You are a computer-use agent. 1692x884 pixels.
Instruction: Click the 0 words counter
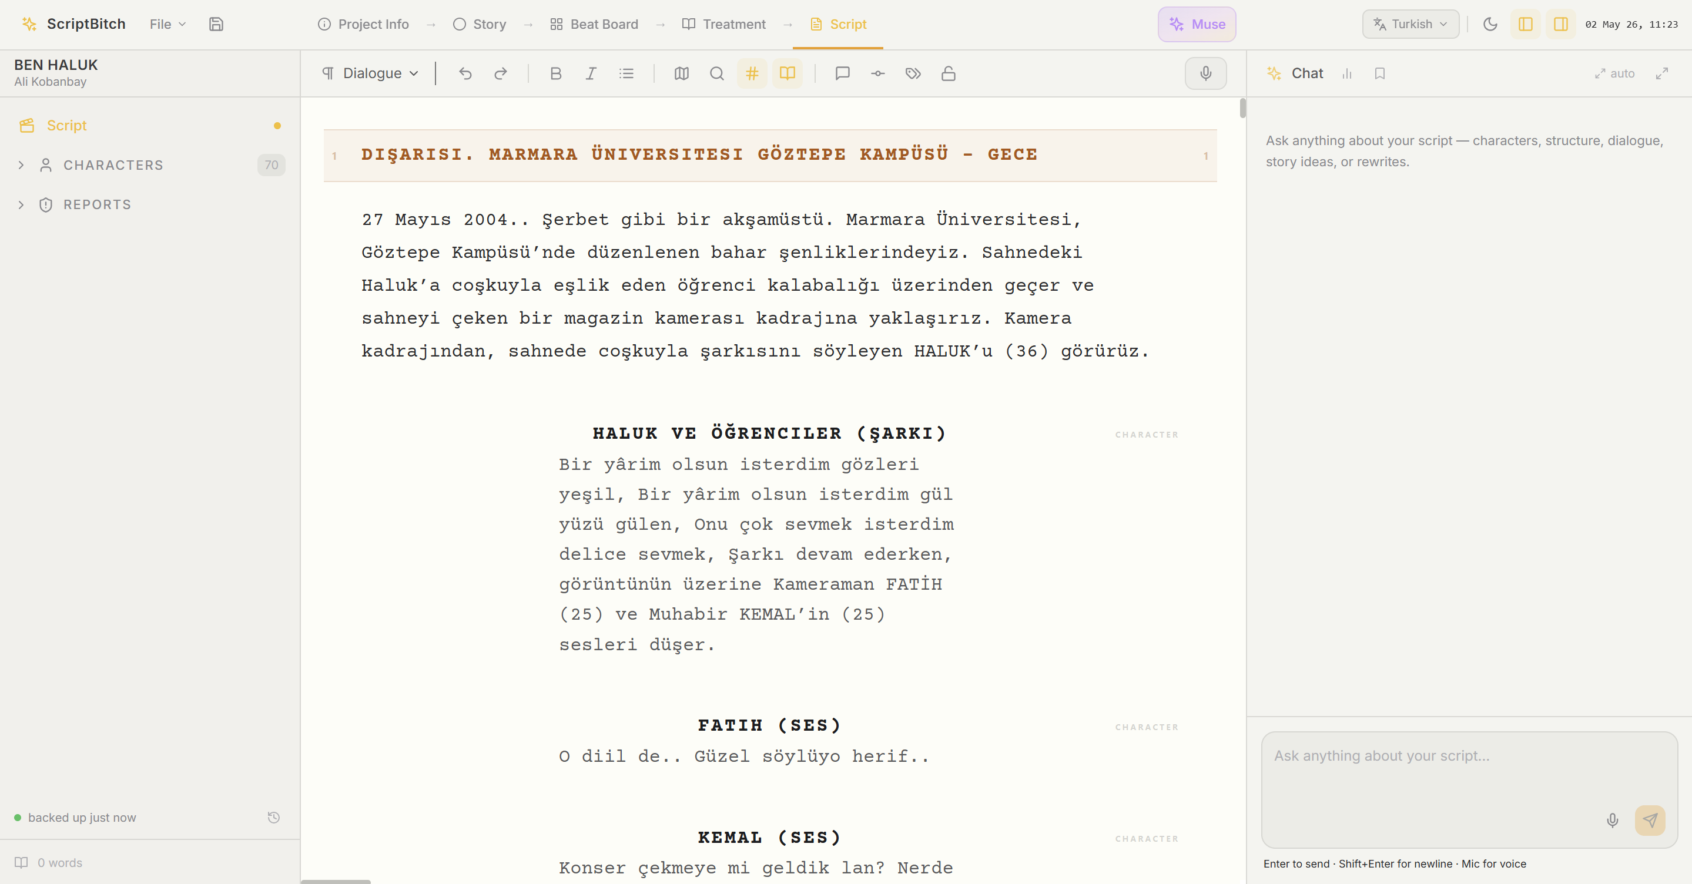pos(60,863)
